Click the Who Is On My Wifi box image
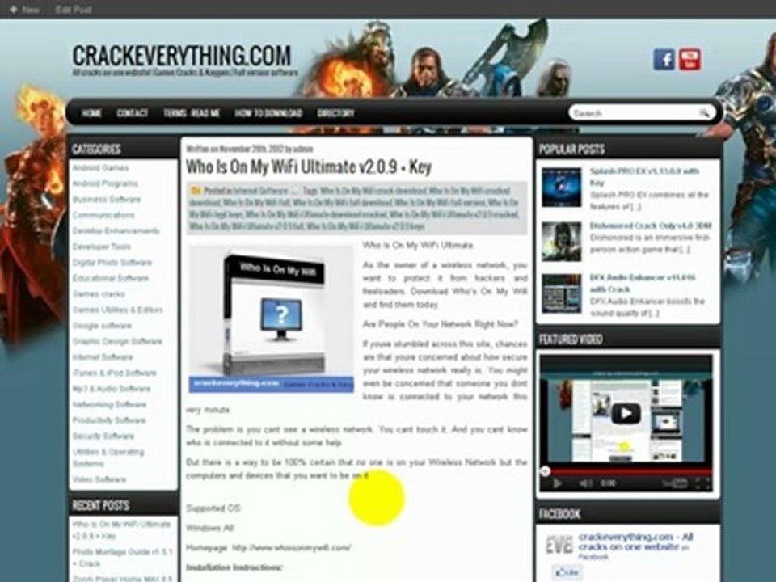Image resolution: width=776 pixels, height=582 pixels. [272, 318]
